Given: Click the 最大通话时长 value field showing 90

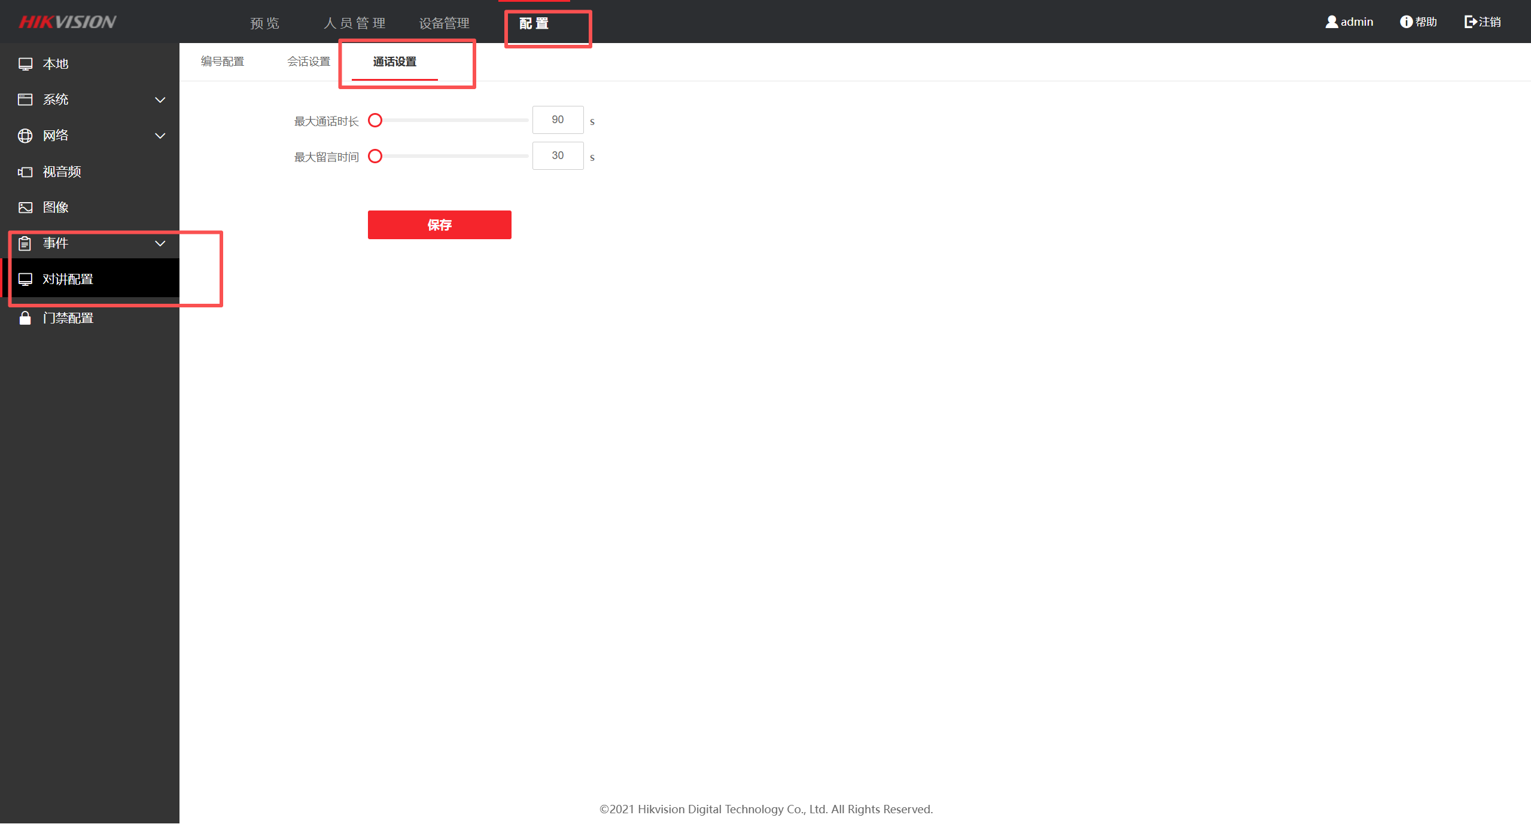Looking at the screenshot, I should pyautogui.click(x=558, y=120).
